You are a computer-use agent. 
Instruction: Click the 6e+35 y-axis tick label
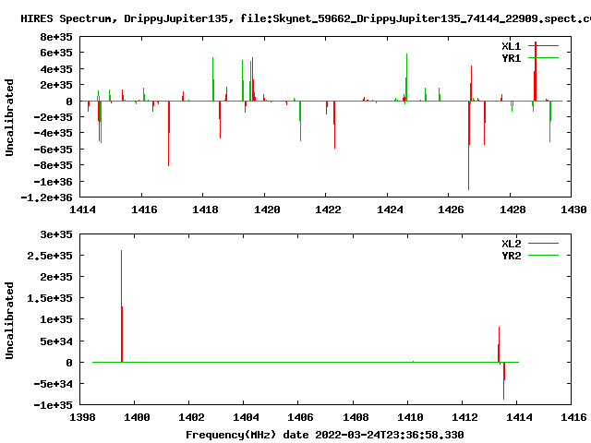[x=56, y=53]
